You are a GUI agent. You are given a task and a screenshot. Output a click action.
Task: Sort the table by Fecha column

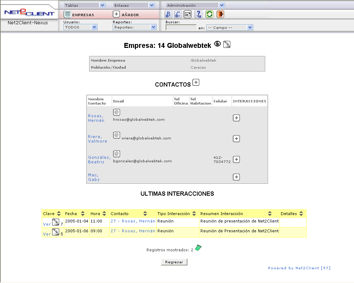[83, 214]
